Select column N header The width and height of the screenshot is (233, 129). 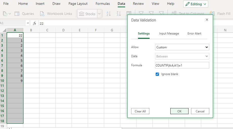[x=225, y=30]
